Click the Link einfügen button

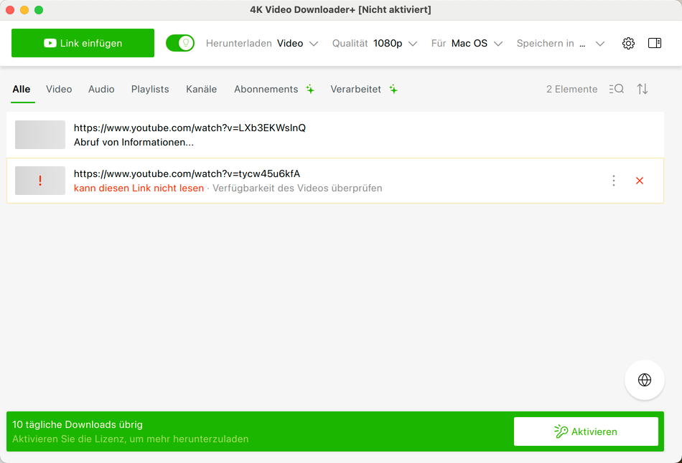coord(83,43)
